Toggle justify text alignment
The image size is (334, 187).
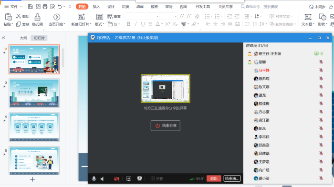pos(230,24)
